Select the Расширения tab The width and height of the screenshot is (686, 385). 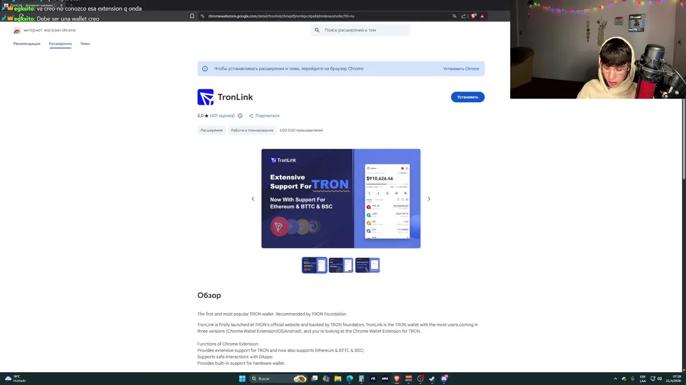pyautogui.click(x=60, y=44)
